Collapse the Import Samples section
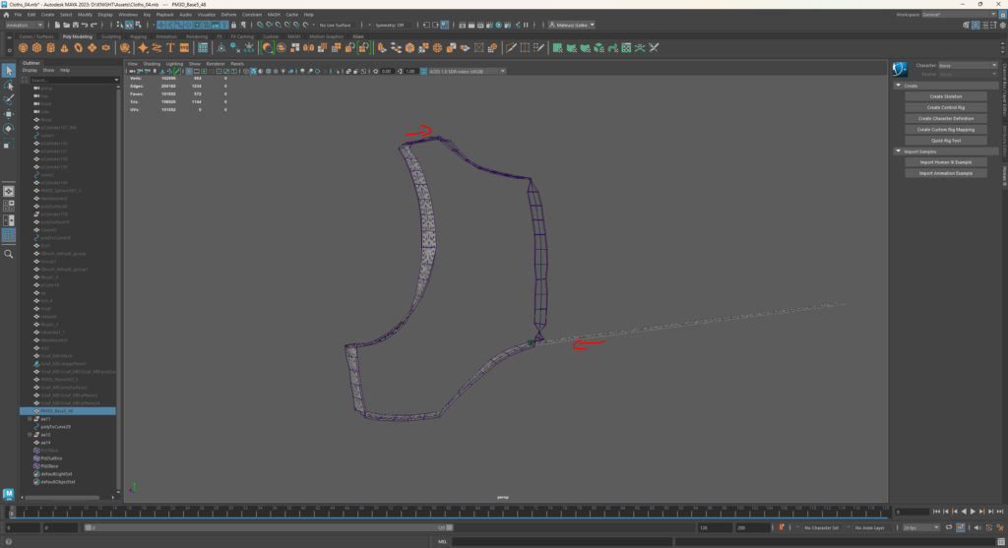Image resolution: width=1008 pixels, height=548 pixels. [x=899, y=152]
